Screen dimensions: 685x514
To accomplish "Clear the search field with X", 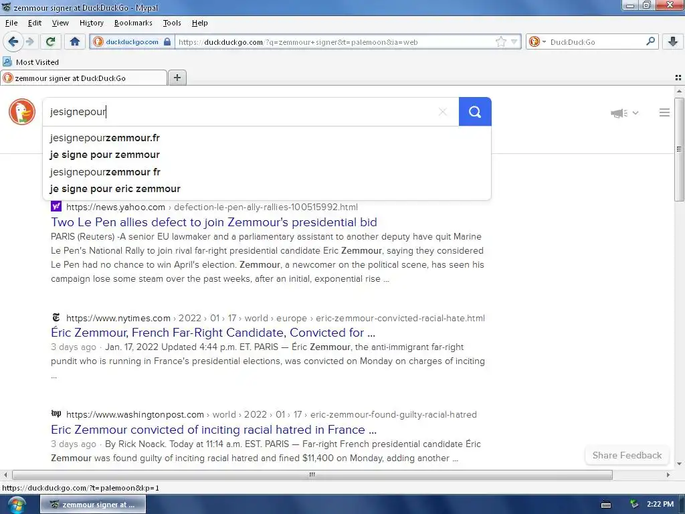I will pyautogui.click(x=443, y=112).
